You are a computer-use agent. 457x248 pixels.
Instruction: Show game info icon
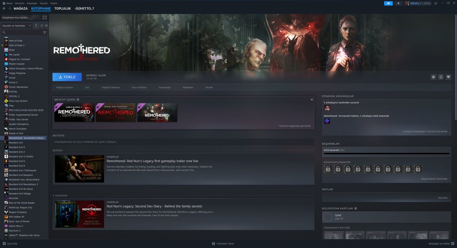tap(441, 77)
